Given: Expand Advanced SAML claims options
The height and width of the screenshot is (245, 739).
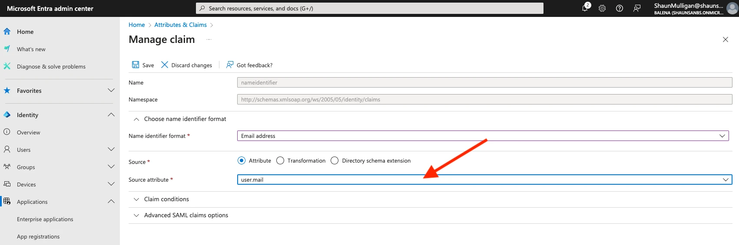Looking at the screenshot, I should click(186, 215).
